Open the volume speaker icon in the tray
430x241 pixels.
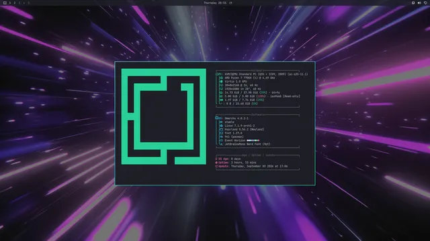[x=419, y=3]
